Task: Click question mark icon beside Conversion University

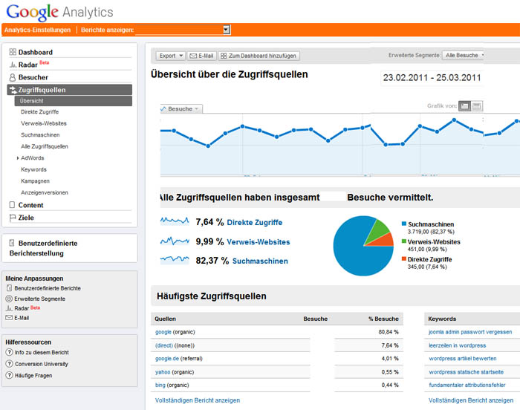Action: [x=9, y=364]
